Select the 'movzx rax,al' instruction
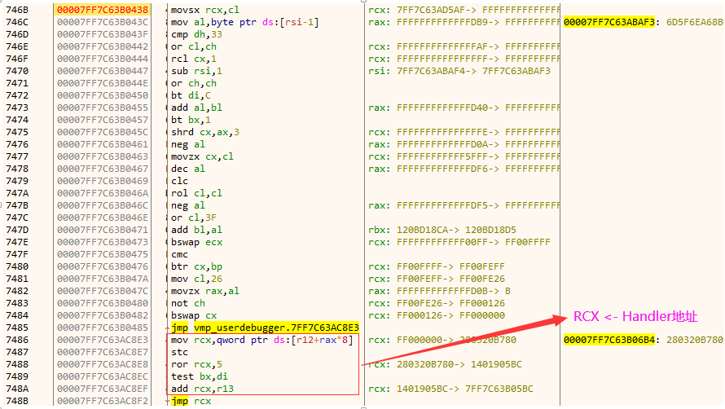The height and width of the screenshot is (409, 725). tap(205, 291)
